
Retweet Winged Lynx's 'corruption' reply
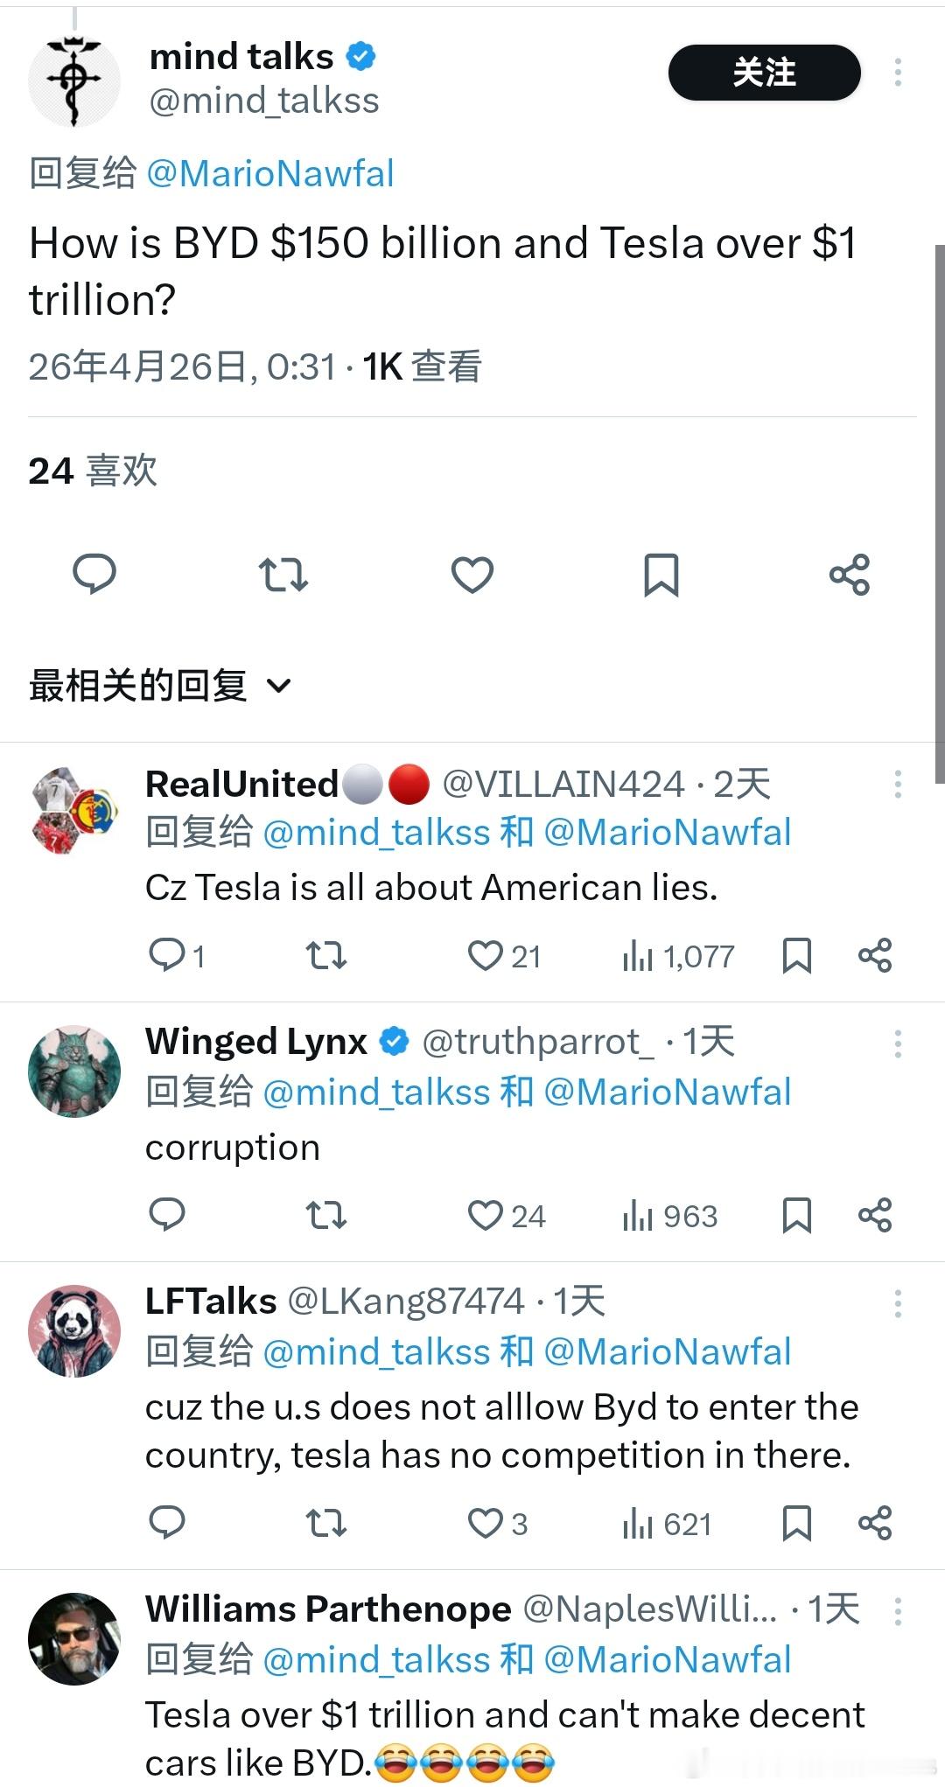pyautogui.click(x=325, y=1215)
